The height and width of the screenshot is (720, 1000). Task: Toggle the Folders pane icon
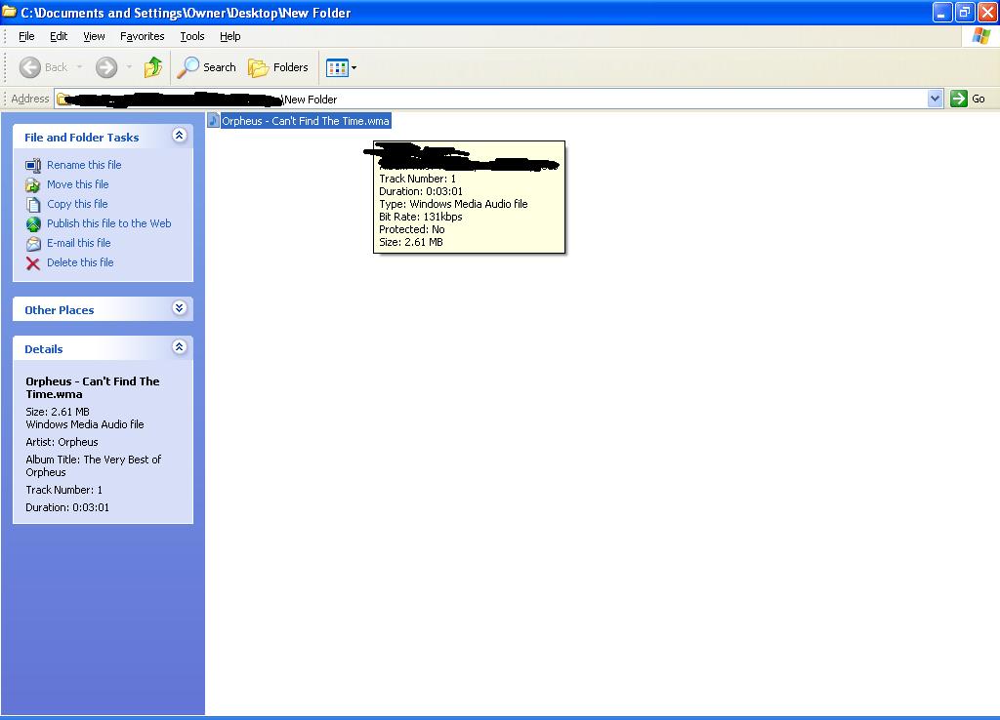tap(258, 67)
